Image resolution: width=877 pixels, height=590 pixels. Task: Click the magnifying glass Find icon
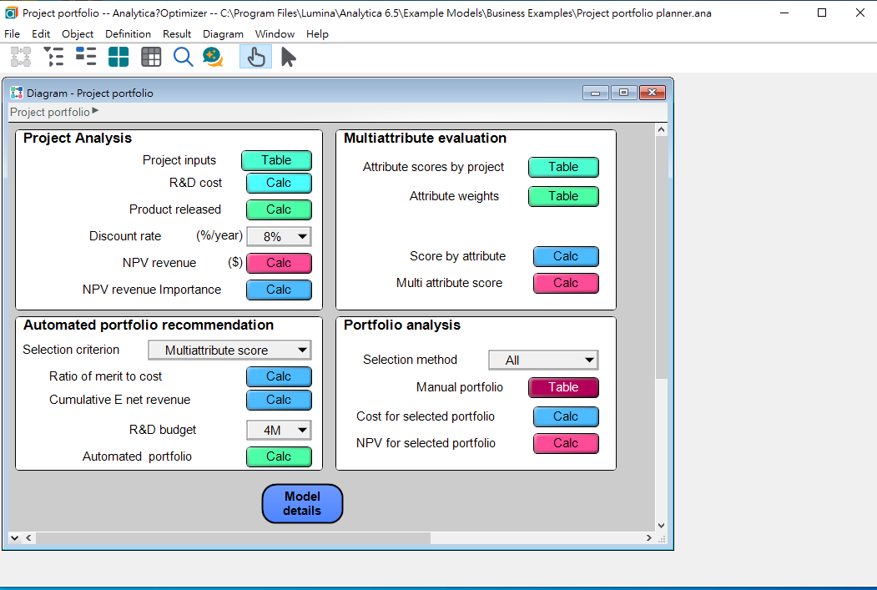point(183,57)
